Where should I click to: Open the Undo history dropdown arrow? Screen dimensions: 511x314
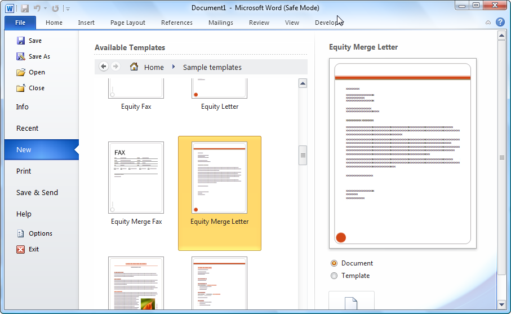click(x=45, y=8)
